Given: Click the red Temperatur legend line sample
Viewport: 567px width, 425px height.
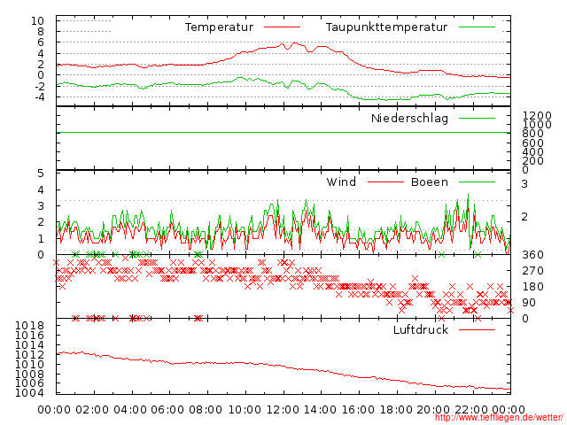Looking at the screenshot, I should pyautogui.click(x=282, y=27).
